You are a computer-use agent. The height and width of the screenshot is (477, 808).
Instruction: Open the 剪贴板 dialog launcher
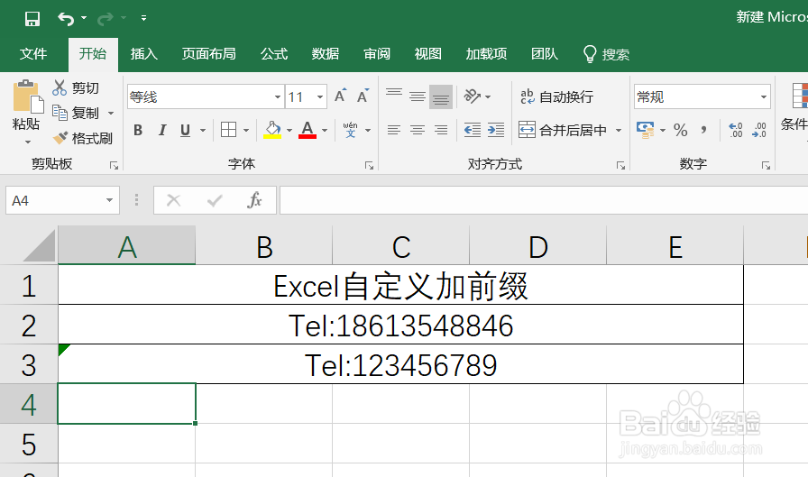click(114, 165)
